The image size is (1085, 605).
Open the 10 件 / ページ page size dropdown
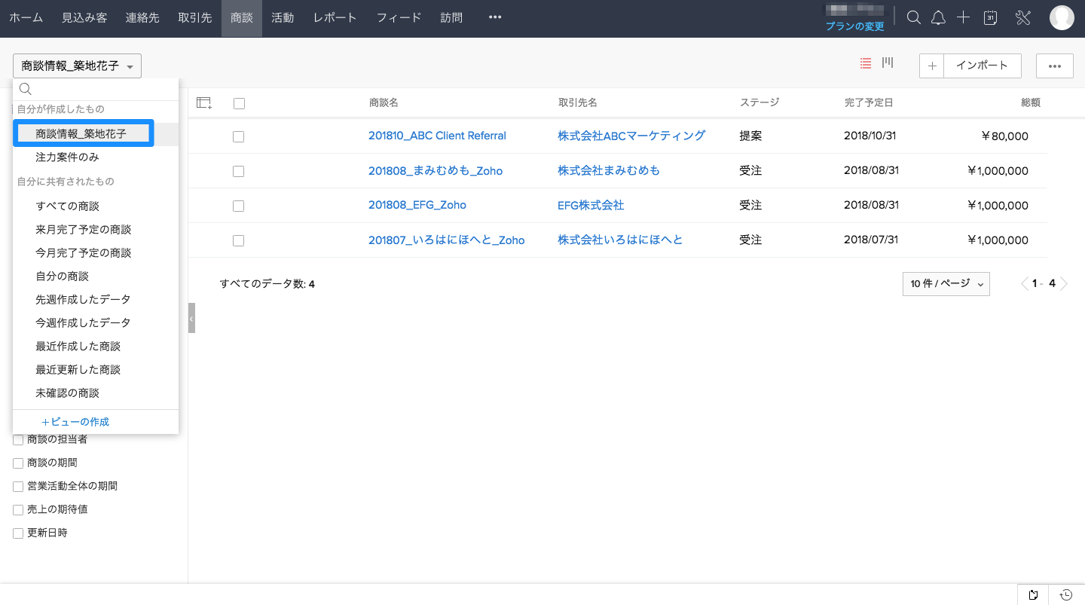(x=946, y=284)
